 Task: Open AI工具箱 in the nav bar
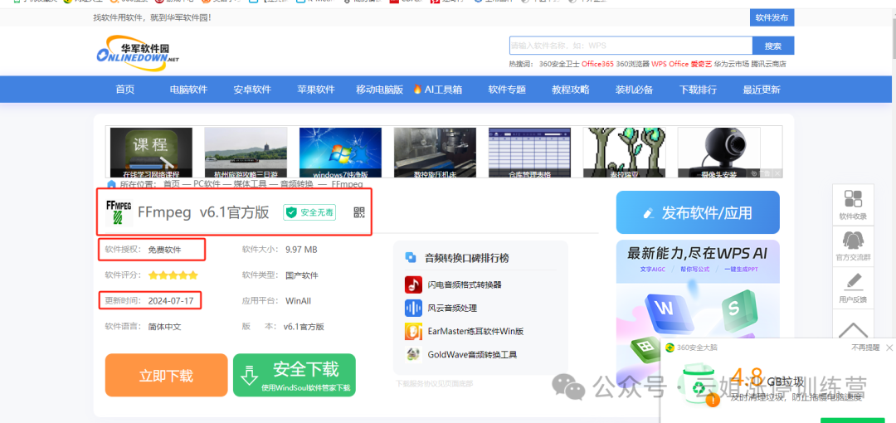coord(438,90)
